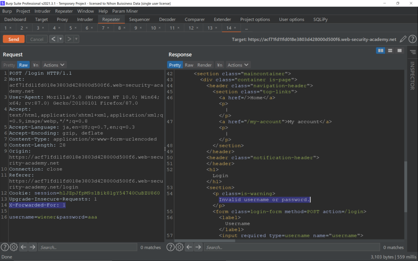This screenshot has width=418, height=261.
Task: Open the Inspector hamburger menu icon
Action: click(413, 52)
